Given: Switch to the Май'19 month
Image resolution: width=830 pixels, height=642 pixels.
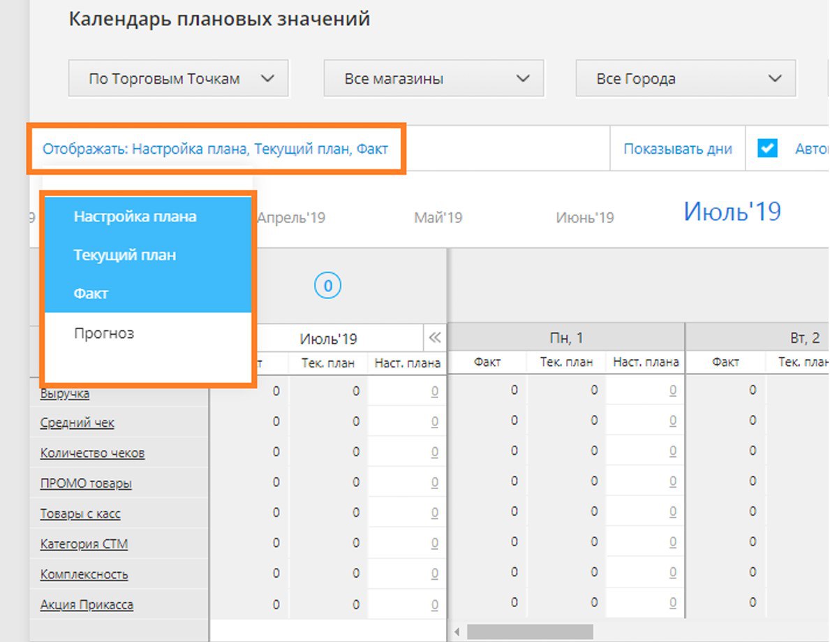Looking at the screenshot, I should pyautogui.click(x=438, y=218).
